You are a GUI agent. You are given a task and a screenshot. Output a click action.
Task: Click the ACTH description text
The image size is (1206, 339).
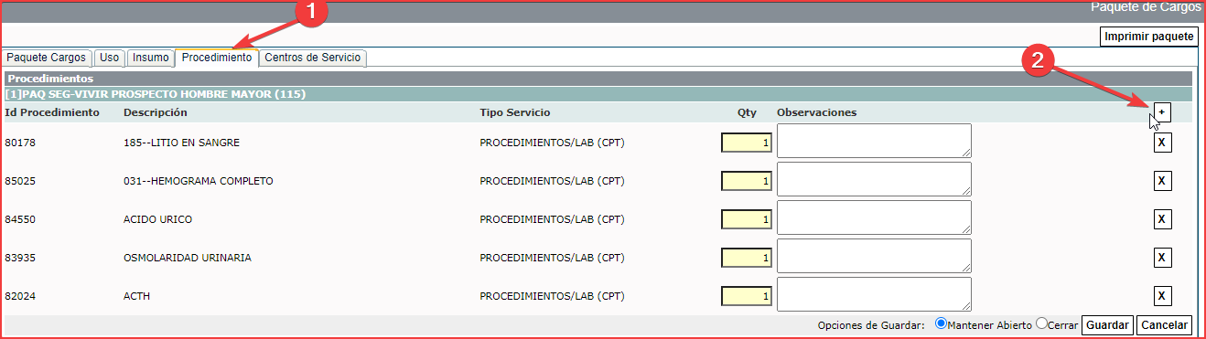(136, 296)
